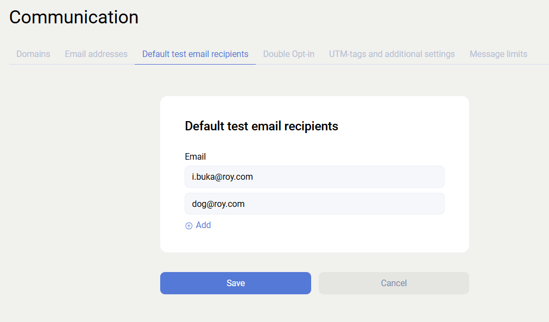Click empty space in second email input
Image resolution: width=549 pixels, height=322 pixels.
click(x=369, y=204)
